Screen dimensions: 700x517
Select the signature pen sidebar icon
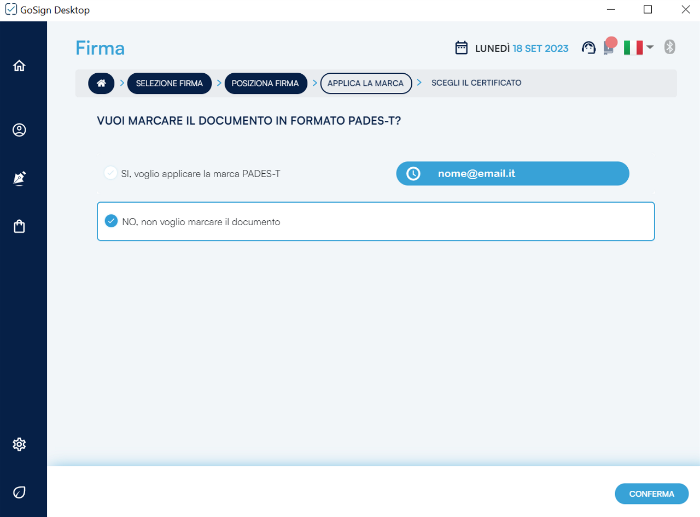click(x=19, y=178)
